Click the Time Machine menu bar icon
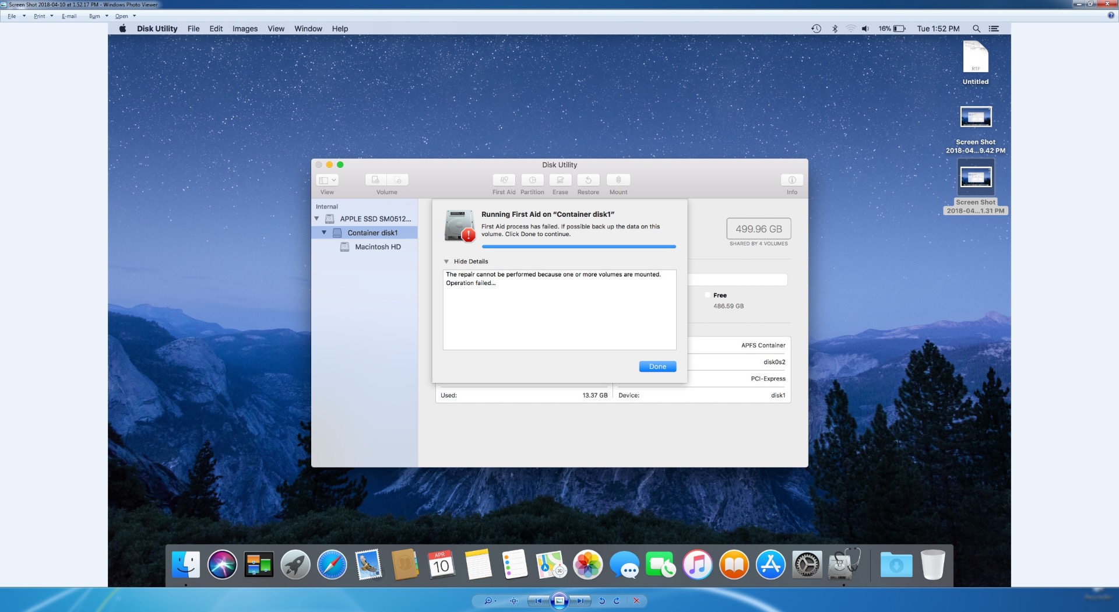 point(816,29)
